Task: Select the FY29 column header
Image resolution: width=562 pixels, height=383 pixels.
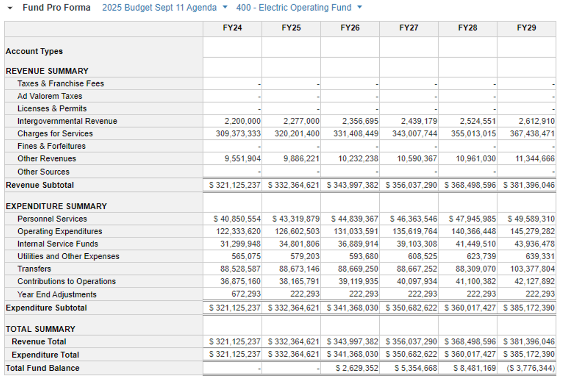Action: tap(526, 28)
